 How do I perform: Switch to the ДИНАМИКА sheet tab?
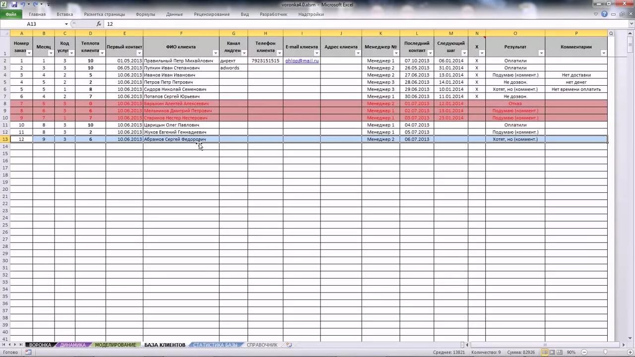73,345
